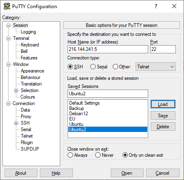The width and height of the screenshot is (184, 180).
Task: Collapse the Terminal category
Action: [9, 38]
